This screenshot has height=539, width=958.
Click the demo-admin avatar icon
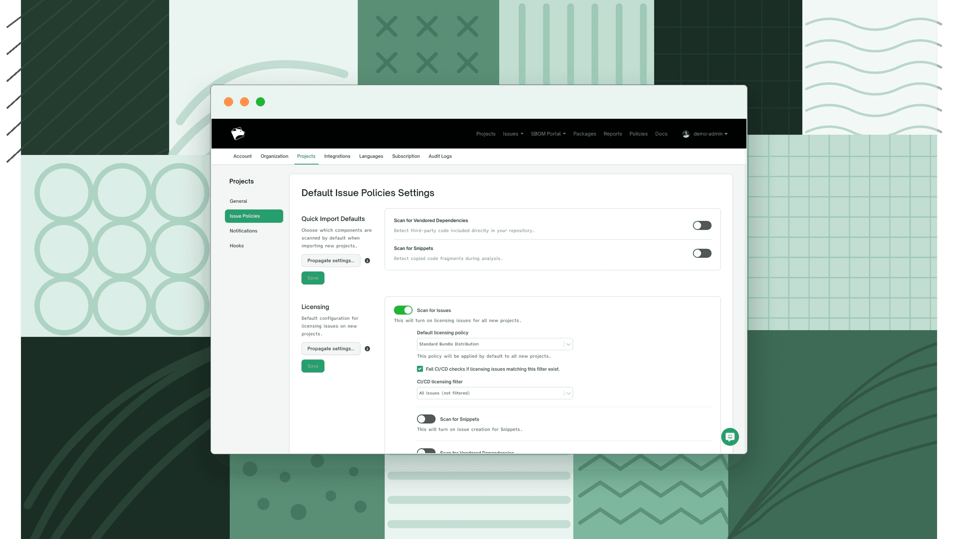(686, 134)
